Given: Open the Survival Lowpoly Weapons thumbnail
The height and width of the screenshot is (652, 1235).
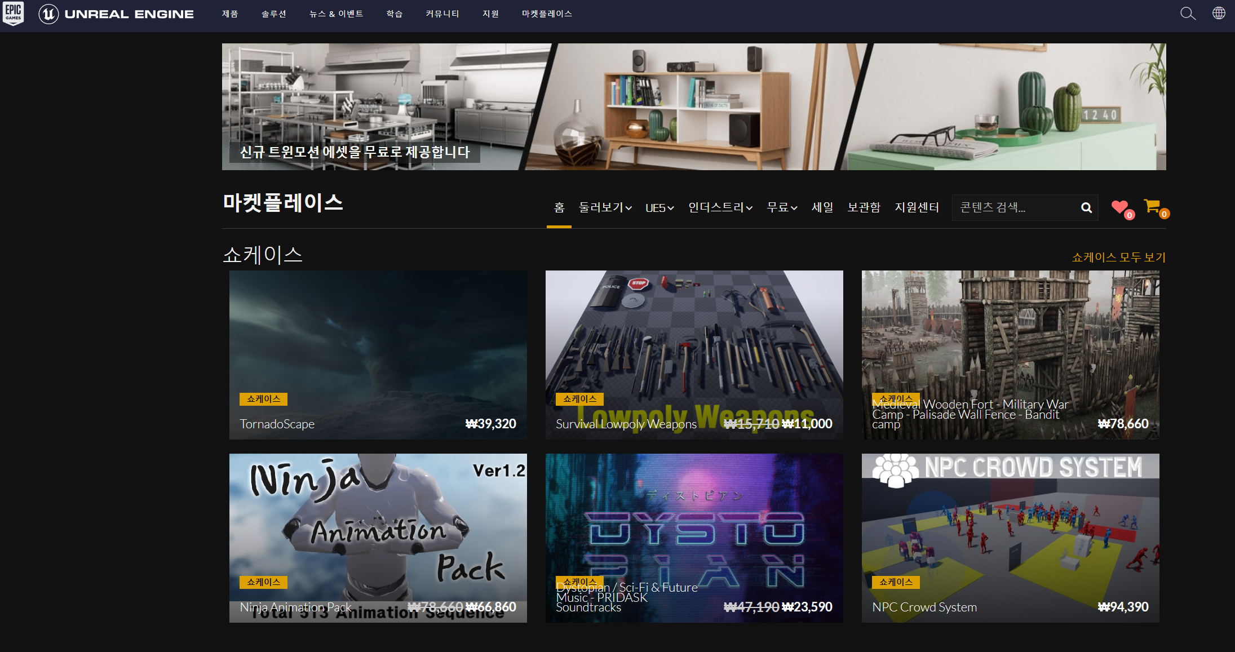Looking at the screenshot, I should (694, 355).
